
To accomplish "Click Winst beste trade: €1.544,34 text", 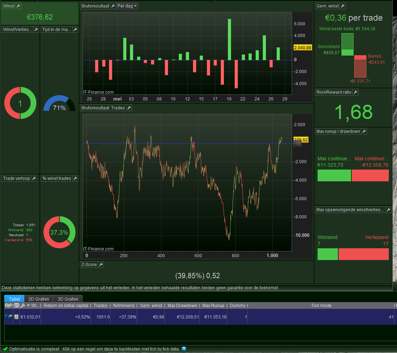I will [x=347, y=28].
